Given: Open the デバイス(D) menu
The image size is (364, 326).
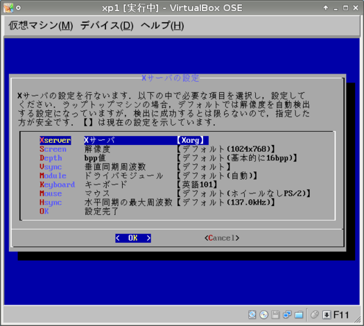Looking at the screenshot, I should point(107,26).
